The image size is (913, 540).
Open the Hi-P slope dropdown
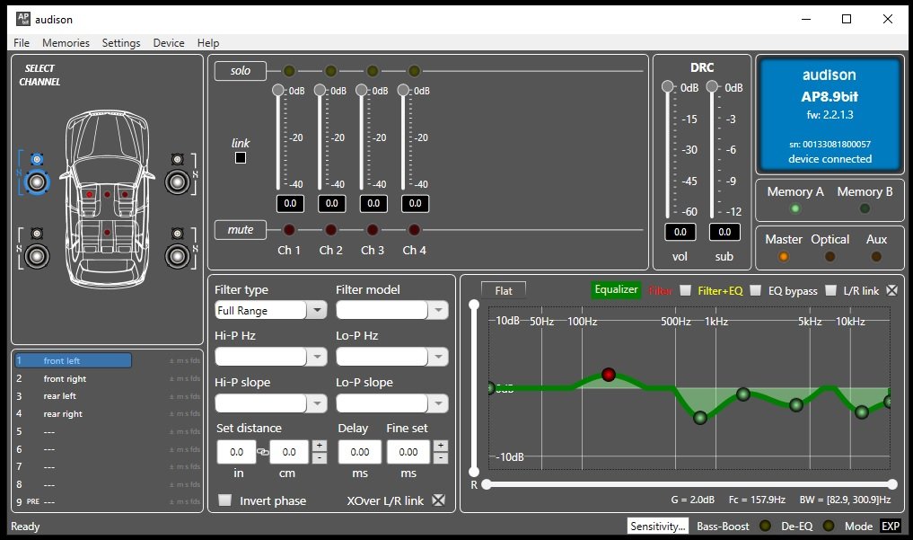click(317, 403)
